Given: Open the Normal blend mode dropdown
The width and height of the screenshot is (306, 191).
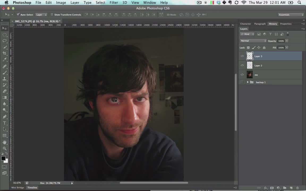Looking at the screenshot, I should 253,41.
